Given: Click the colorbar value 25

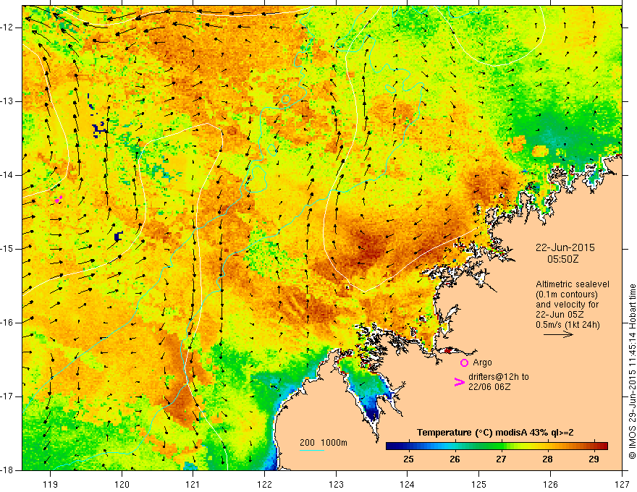Looking at the screenshot, I should coord(409,459).
